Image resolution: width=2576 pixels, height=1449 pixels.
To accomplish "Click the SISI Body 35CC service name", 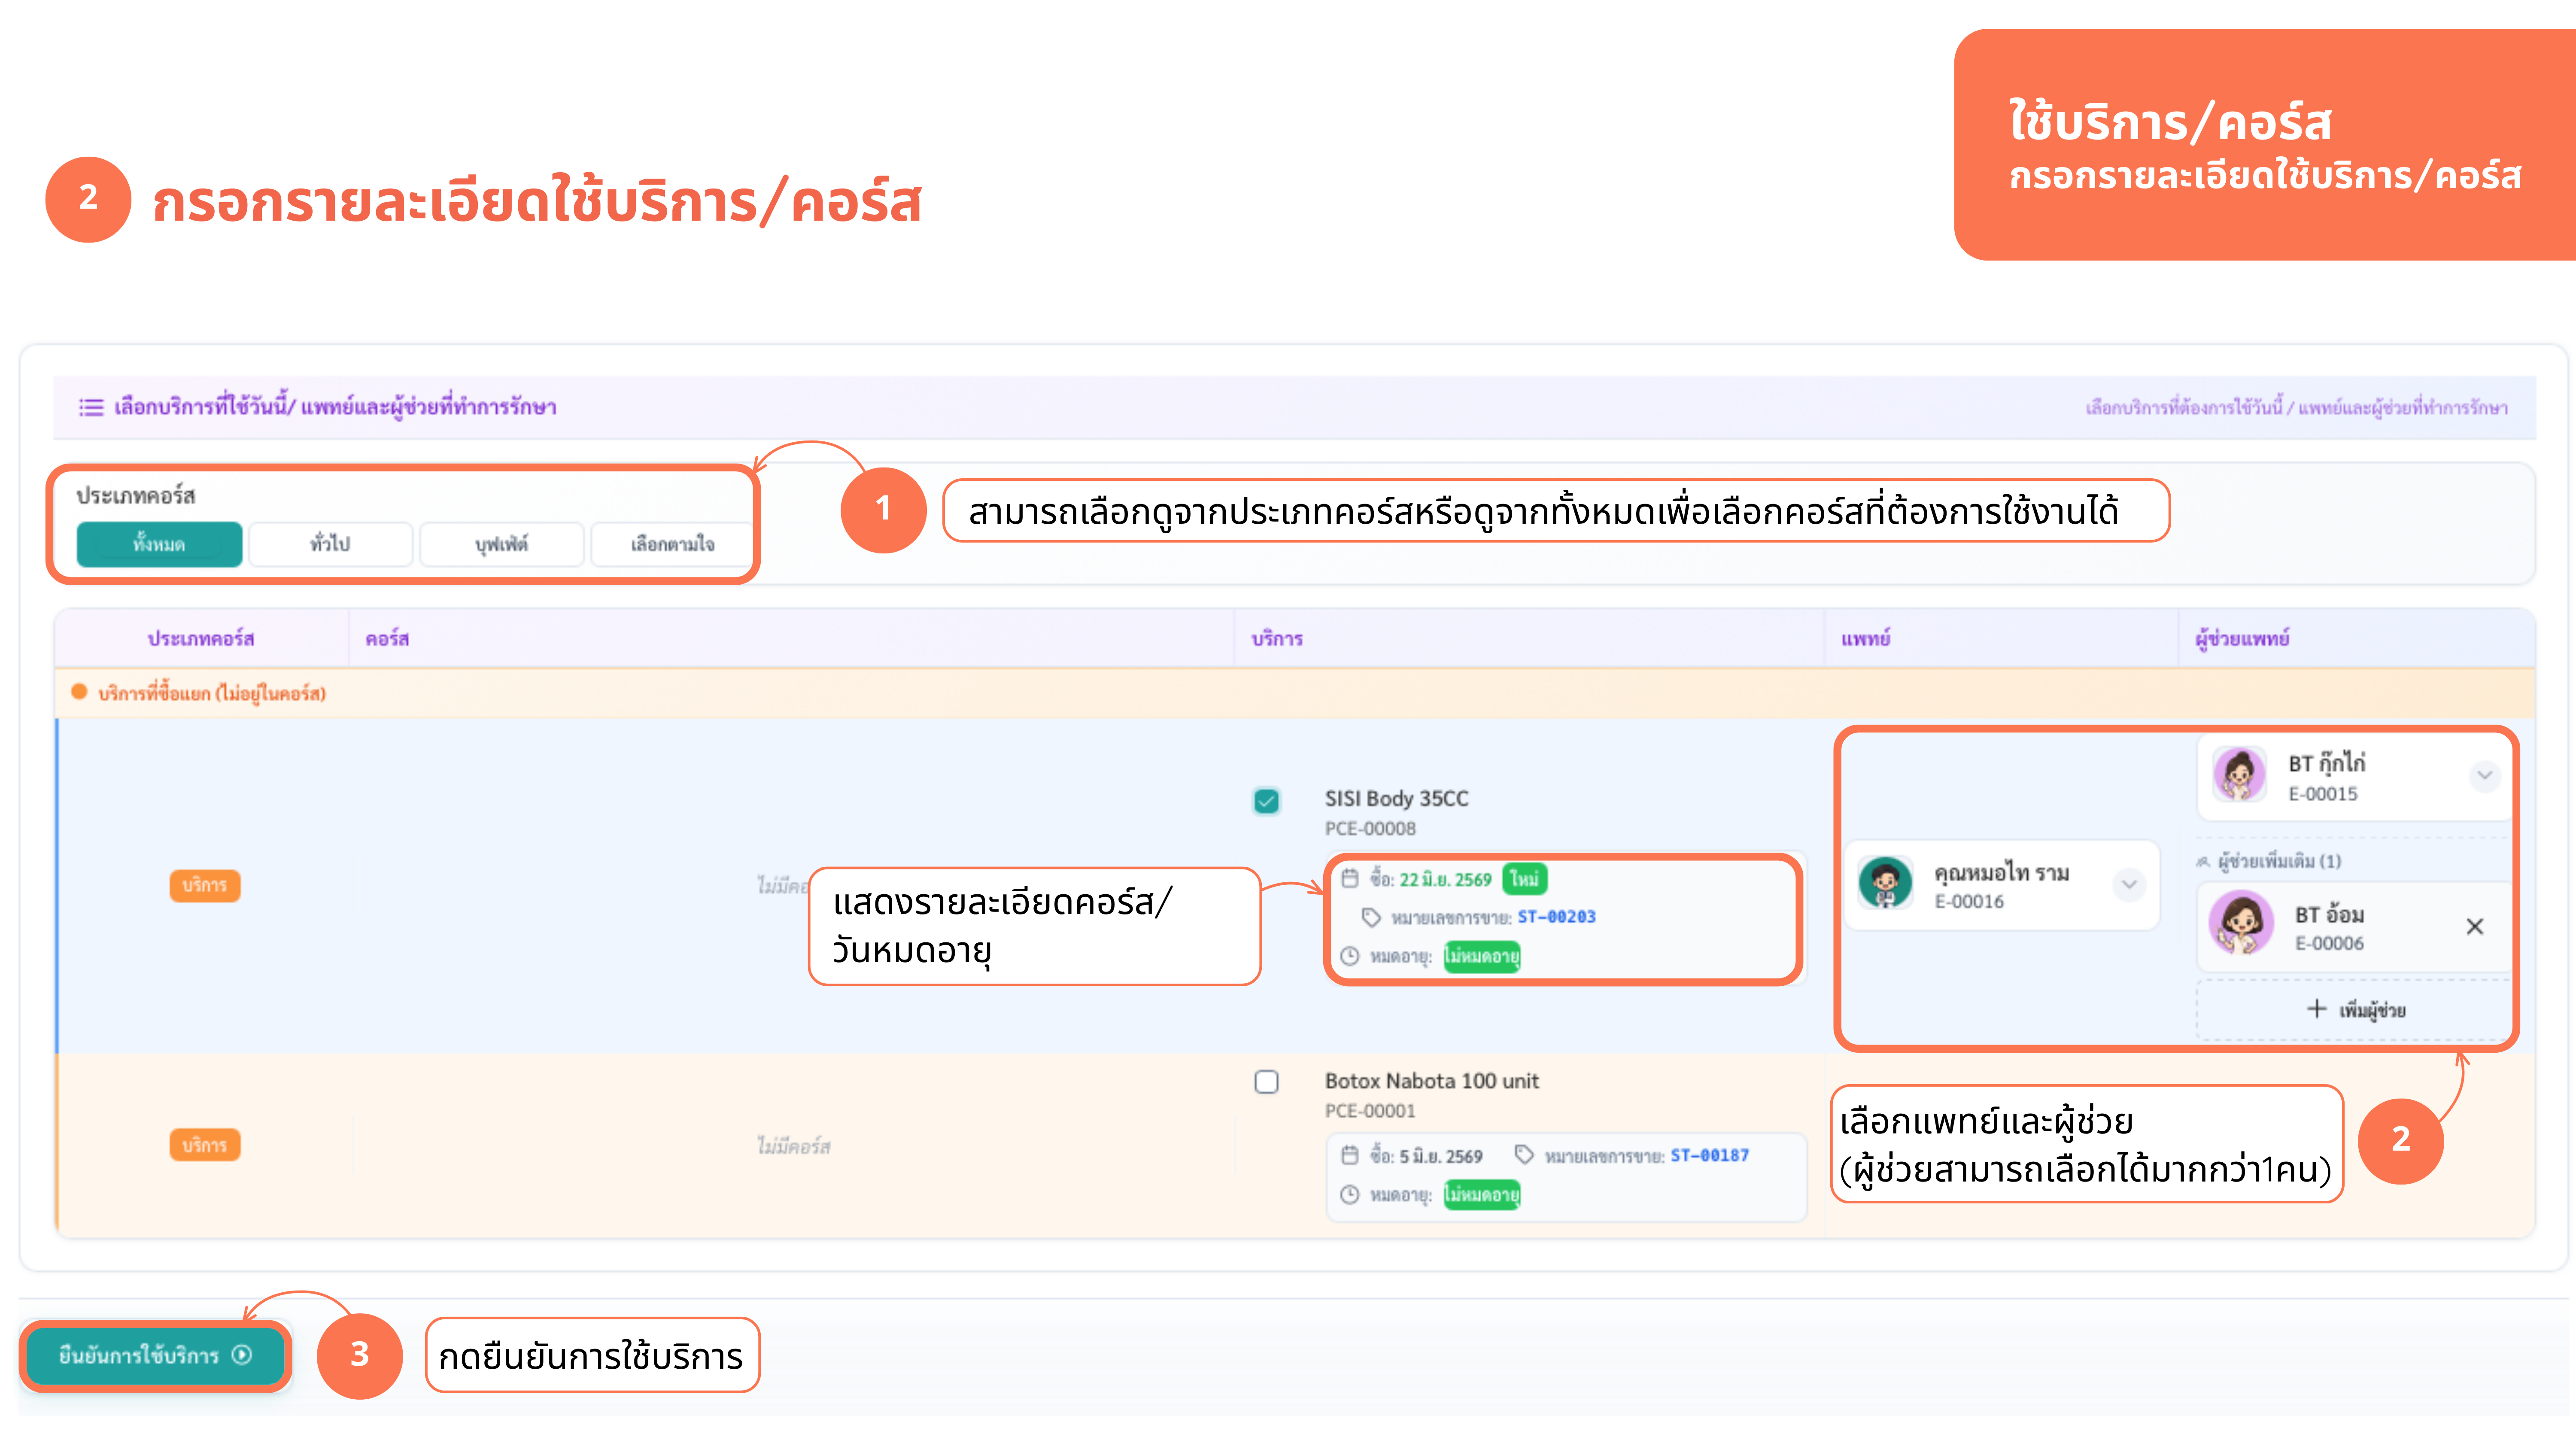I will coord(1396,798).
